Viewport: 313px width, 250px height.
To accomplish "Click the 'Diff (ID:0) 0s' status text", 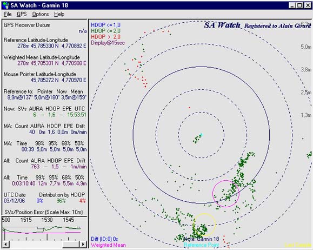I will 104,239.
